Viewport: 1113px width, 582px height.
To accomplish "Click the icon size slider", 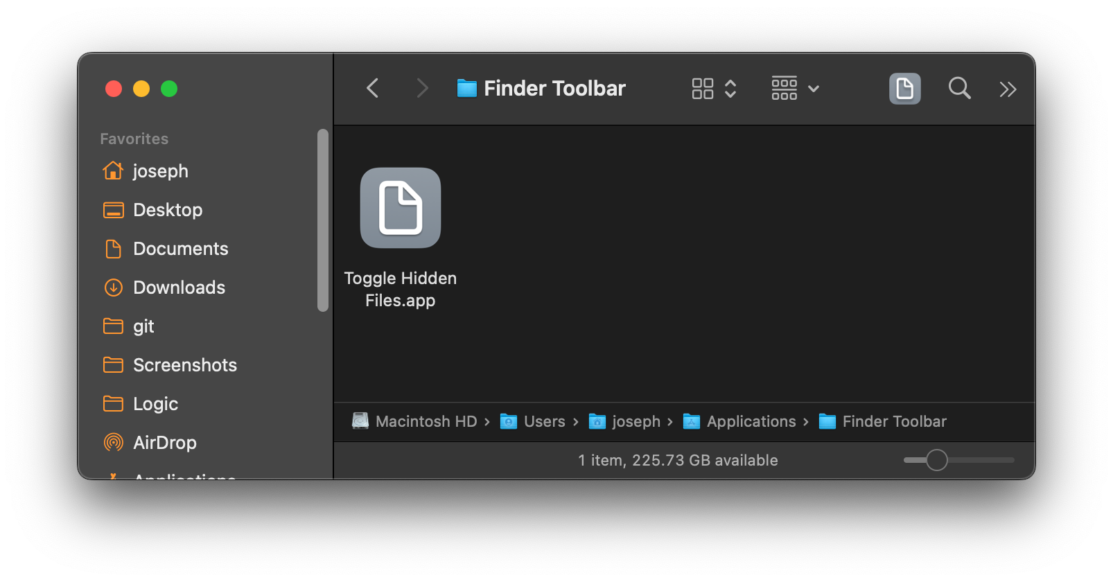I will pyautogui.click(x=958, y=460).
